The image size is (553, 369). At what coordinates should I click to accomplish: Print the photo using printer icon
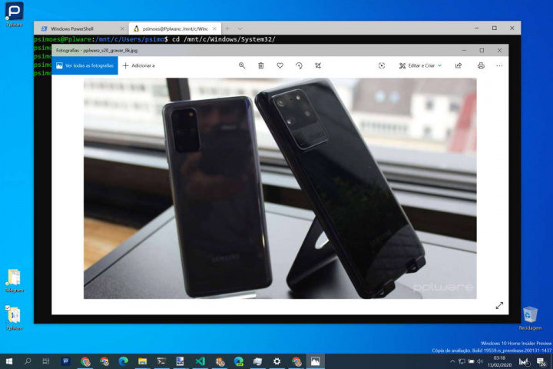point(480,66)
